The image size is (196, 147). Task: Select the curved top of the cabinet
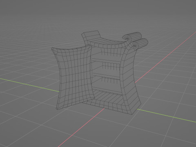(x=107, y=43)
